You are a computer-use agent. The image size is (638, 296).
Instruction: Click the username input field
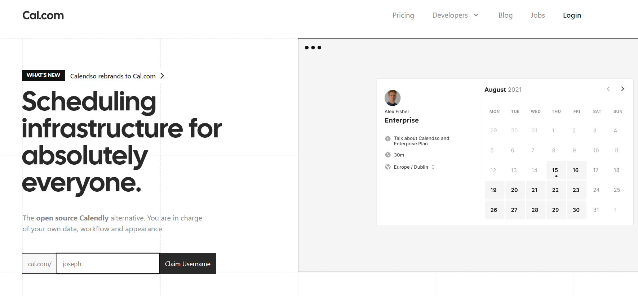pyautogui.click(x=108, y=264)
